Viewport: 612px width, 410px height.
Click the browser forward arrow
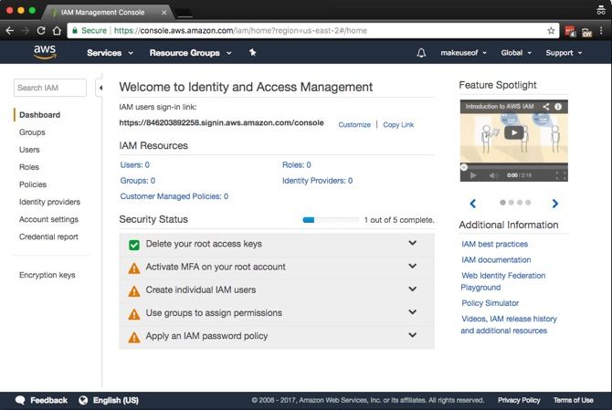tap(26, 30)
